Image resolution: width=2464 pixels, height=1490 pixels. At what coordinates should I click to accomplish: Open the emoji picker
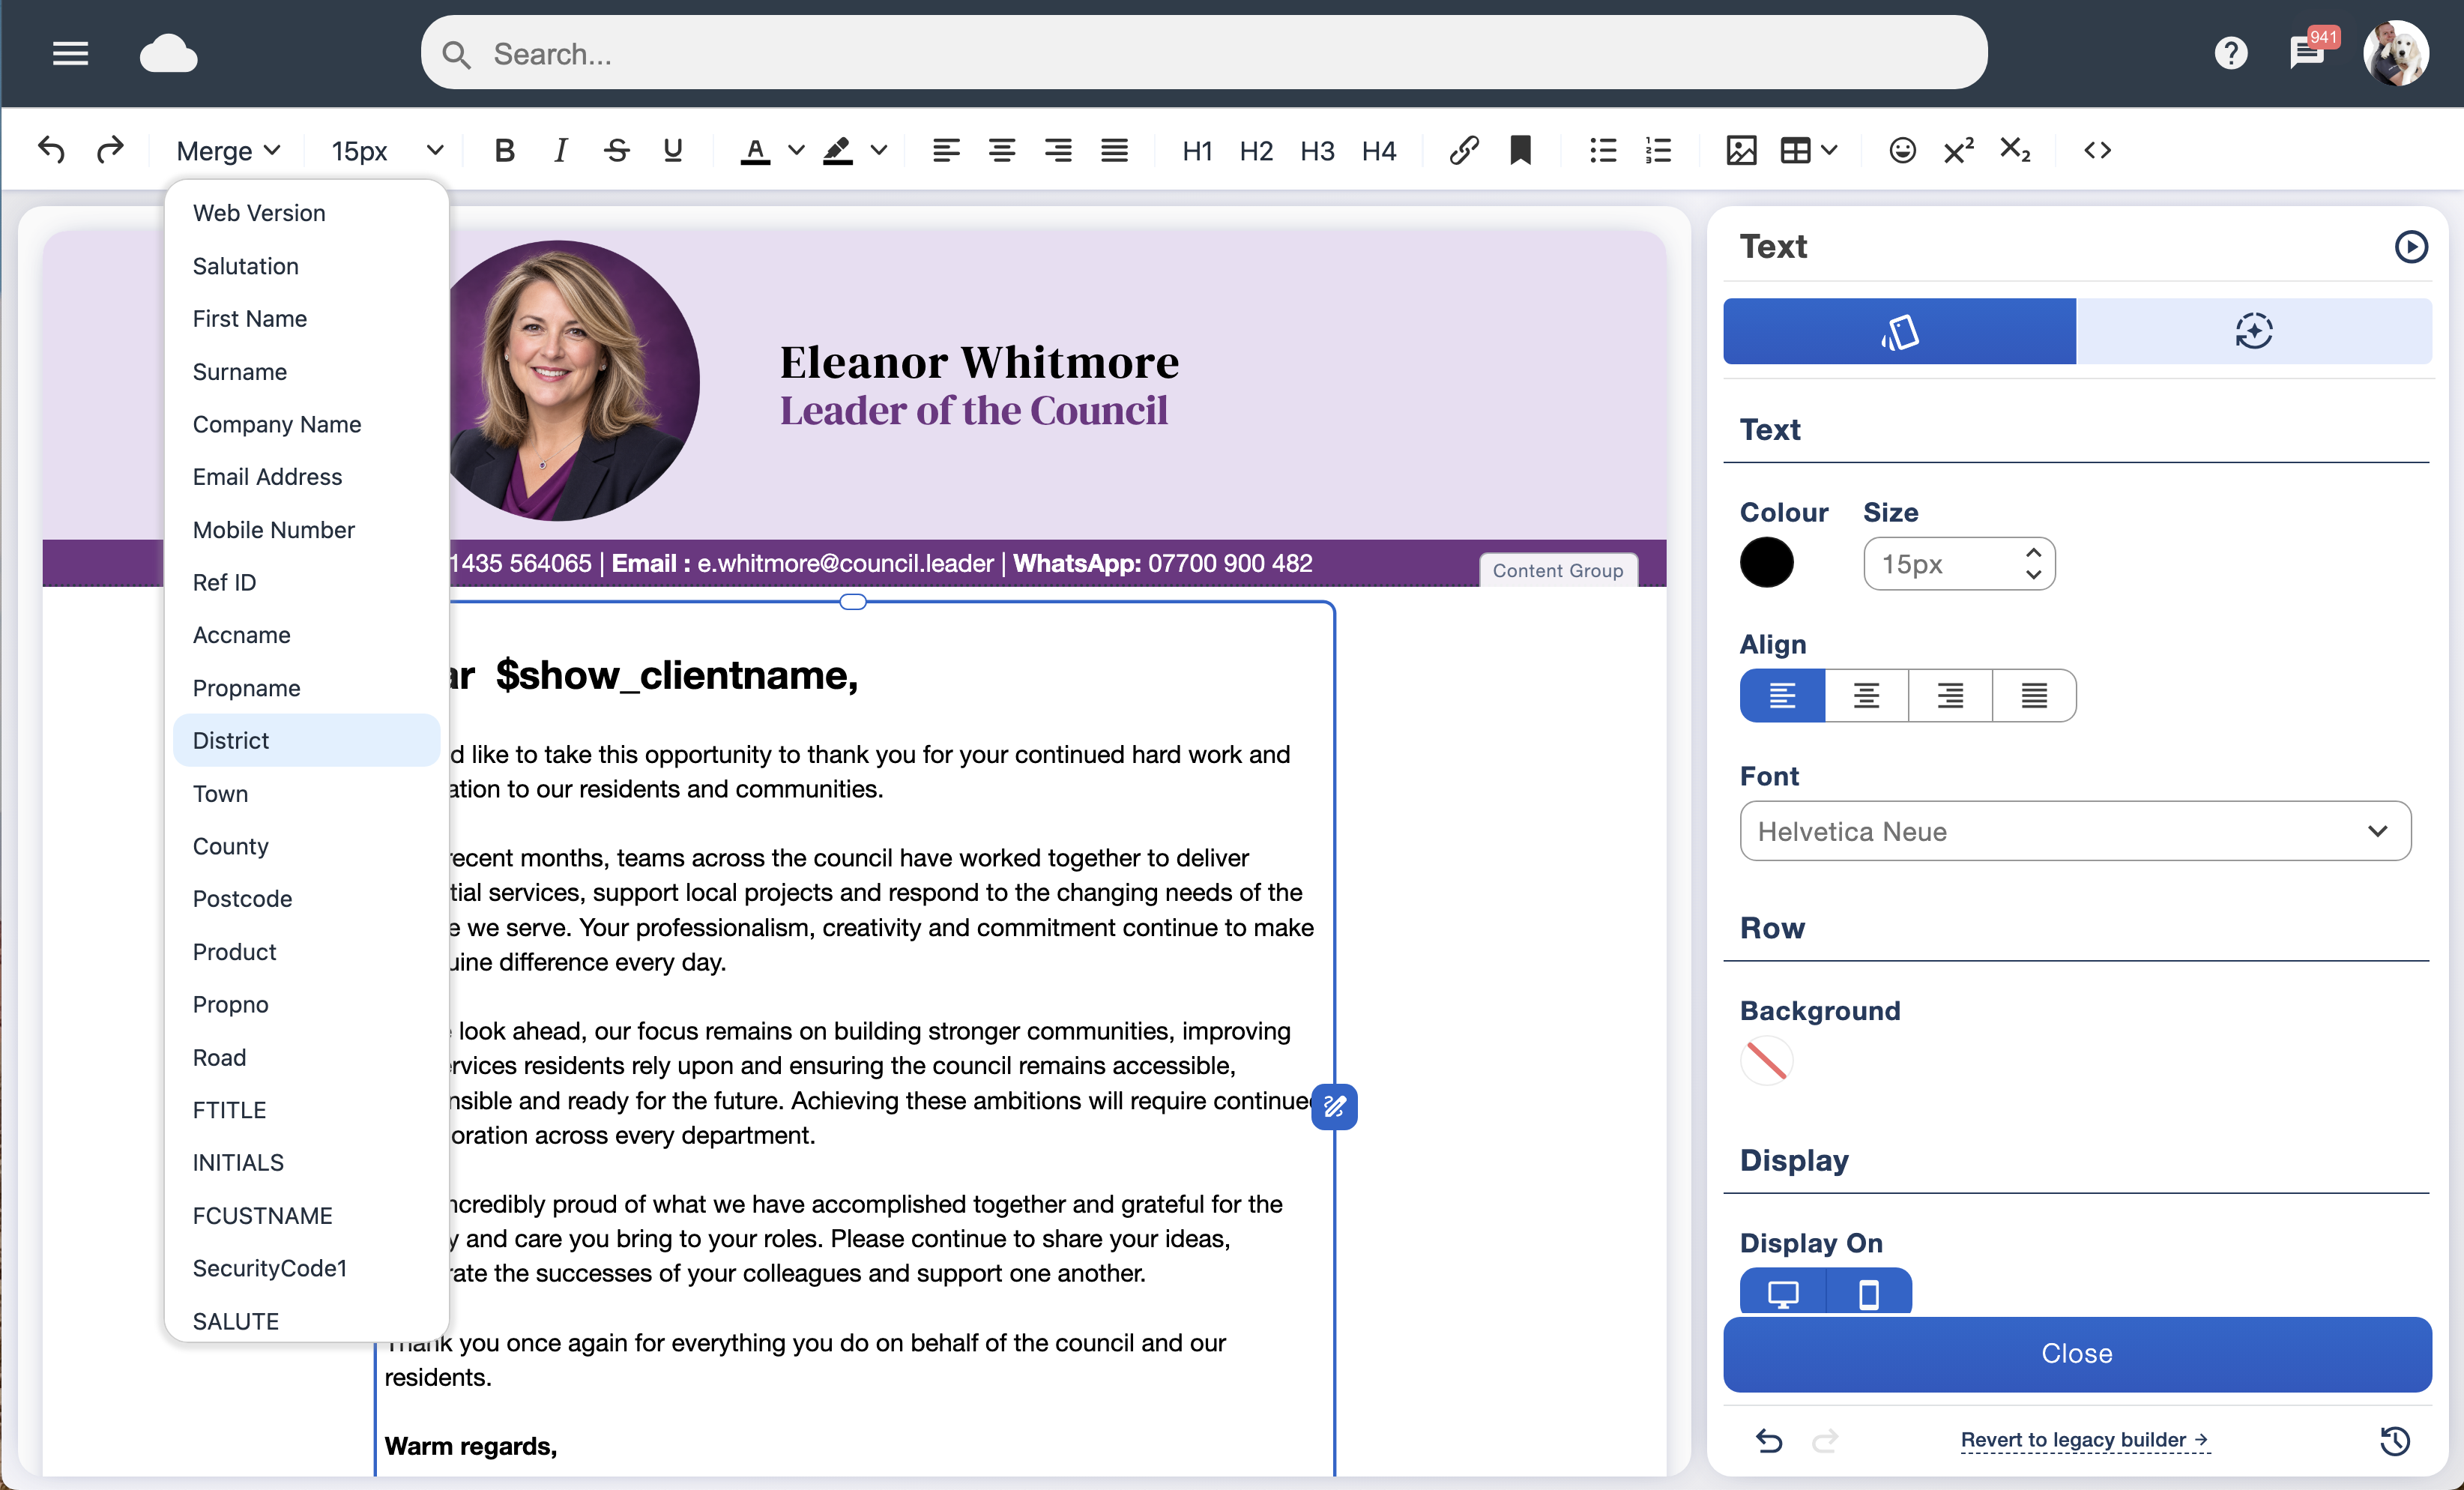tap(1902, 150)
